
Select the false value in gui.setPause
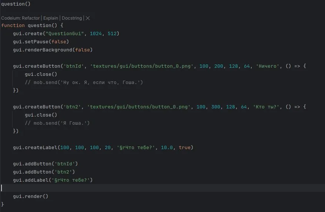point(58,42)
